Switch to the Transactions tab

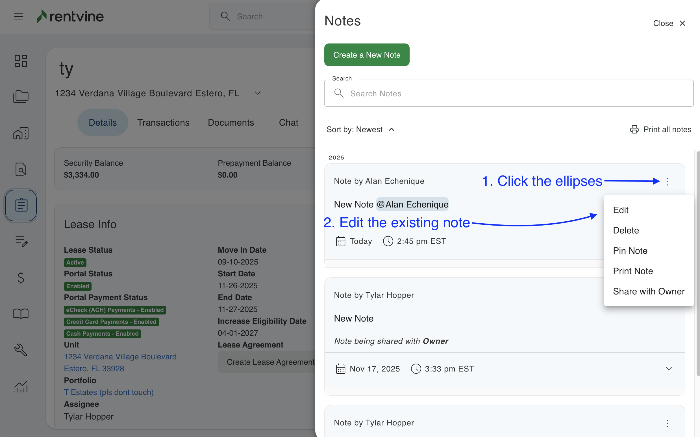163,123
